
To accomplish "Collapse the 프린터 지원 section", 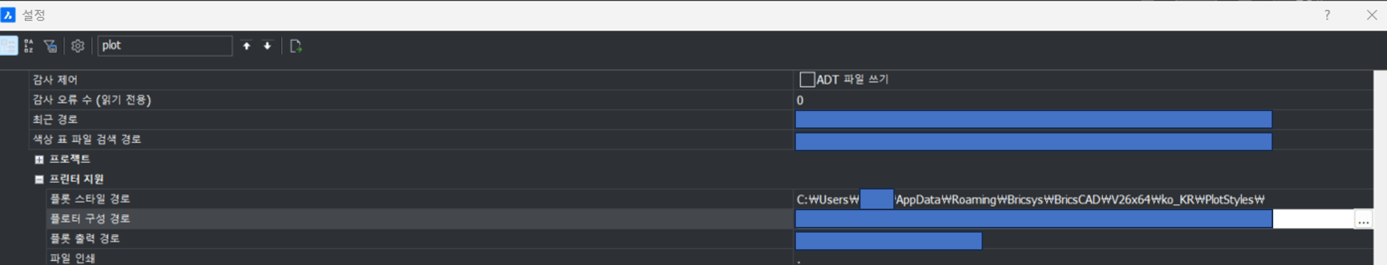I will (x=39, y=179).
